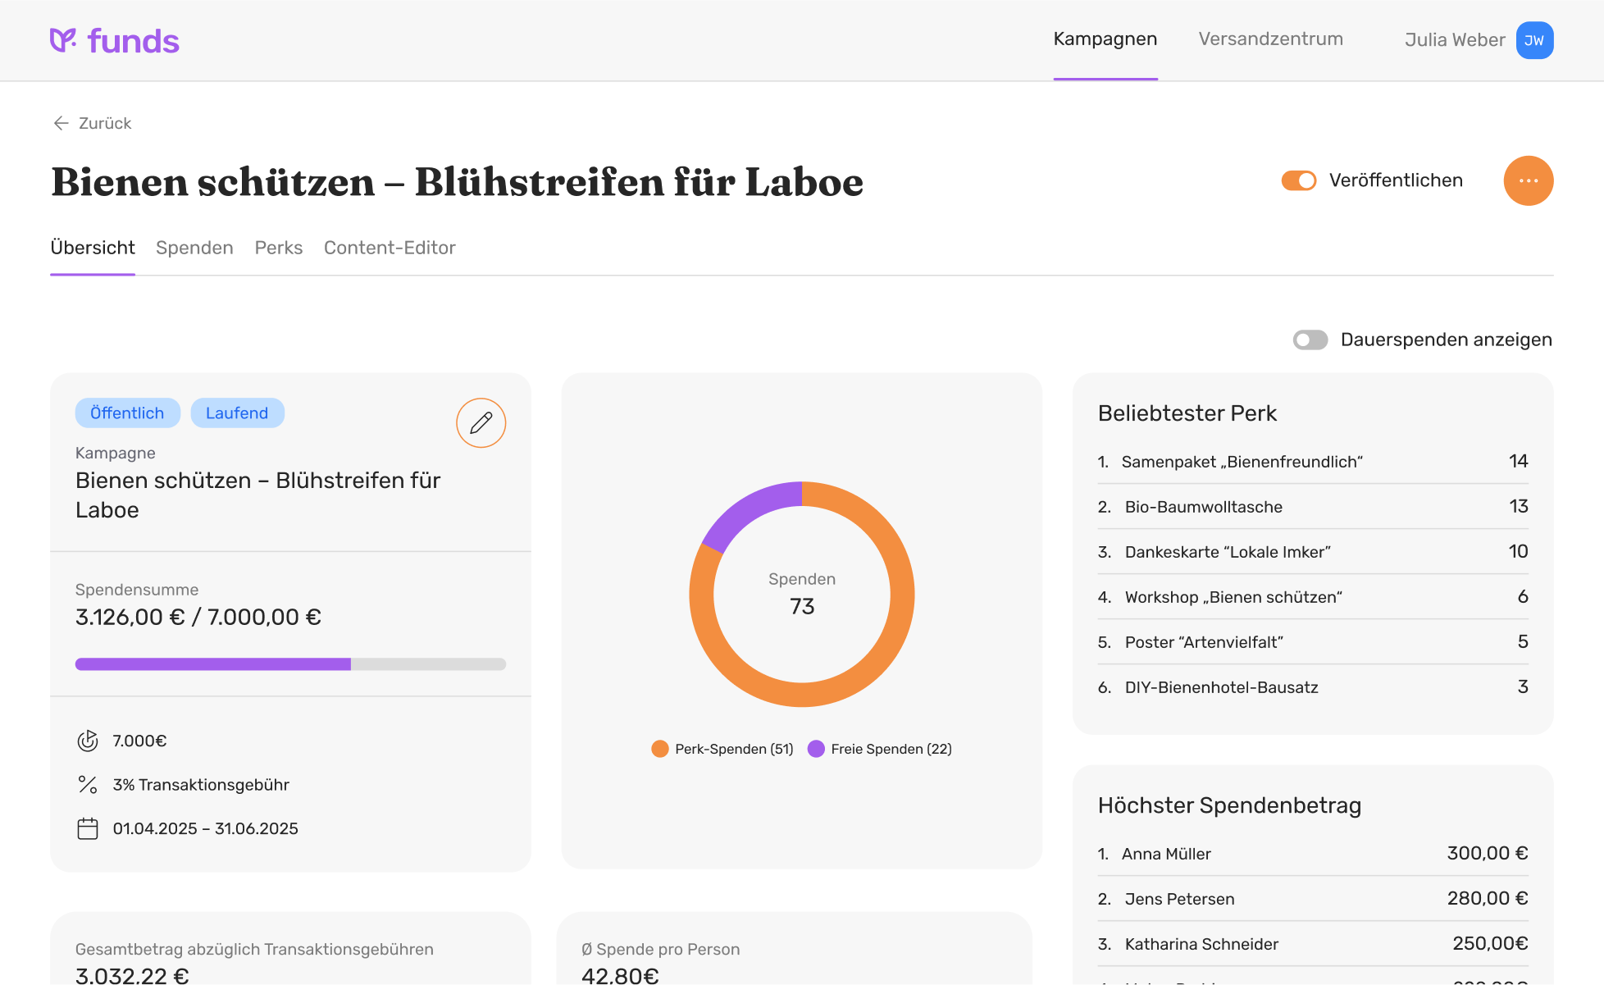Click the Zurück link
1604x985 pixels.
(105, 123)
